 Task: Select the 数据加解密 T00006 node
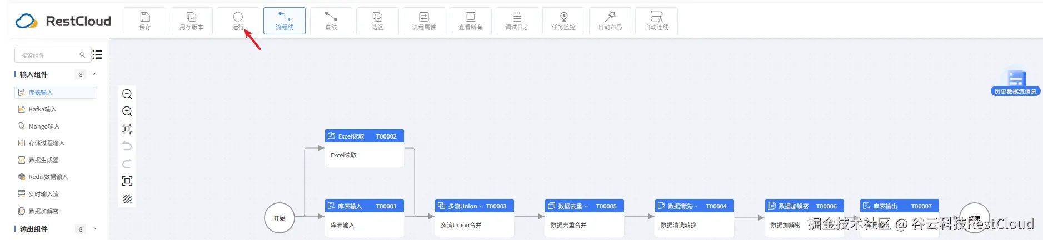(x=805, y=218)
